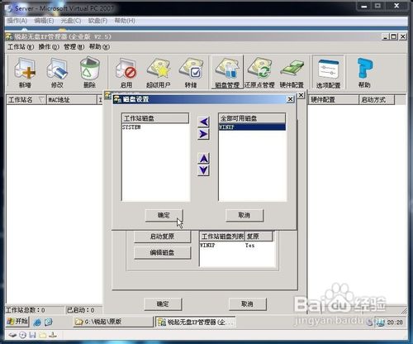This screenshot has height=344, width=413.
Task: Click the 硬件配置 column header
Action: (334, 100)
